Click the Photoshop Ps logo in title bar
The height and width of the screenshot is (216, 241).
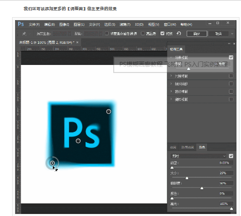point(21,24)
